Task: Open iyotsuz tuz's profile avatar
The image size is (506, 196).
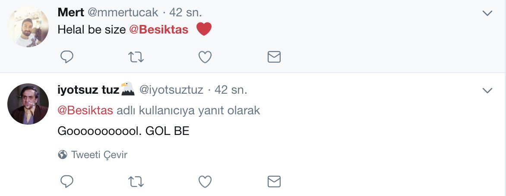Action: [x=28, y=104]
